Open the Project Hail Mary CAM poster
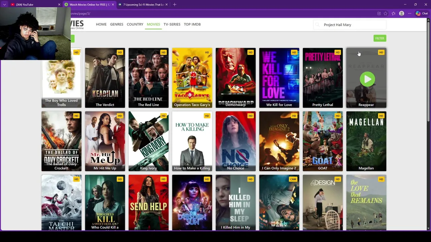Image resolution: width=431 pixels, height=242 pixels. (279, 202)
